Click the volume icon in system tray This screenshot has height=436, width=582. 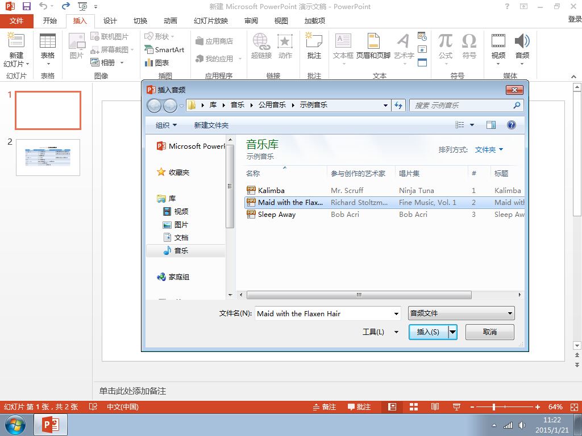point(522,425)
